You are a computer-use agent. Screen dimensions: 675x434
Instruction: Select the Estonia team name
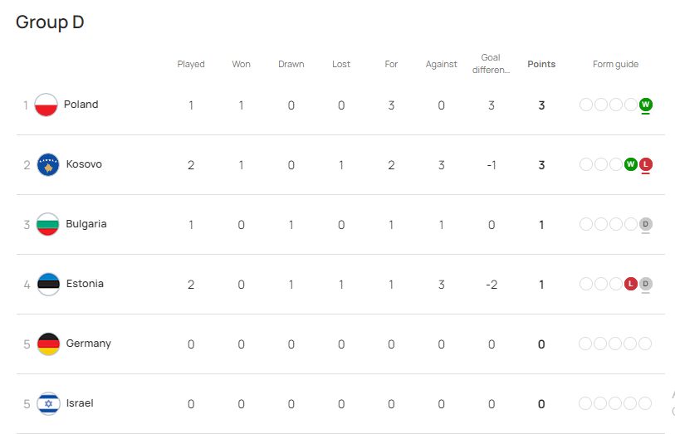point(85,284)
